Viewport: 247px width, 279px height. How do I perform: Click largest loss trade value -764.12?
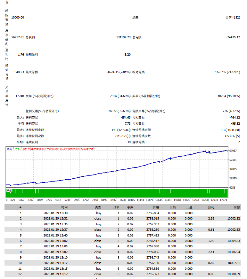[x=235, y=117]
